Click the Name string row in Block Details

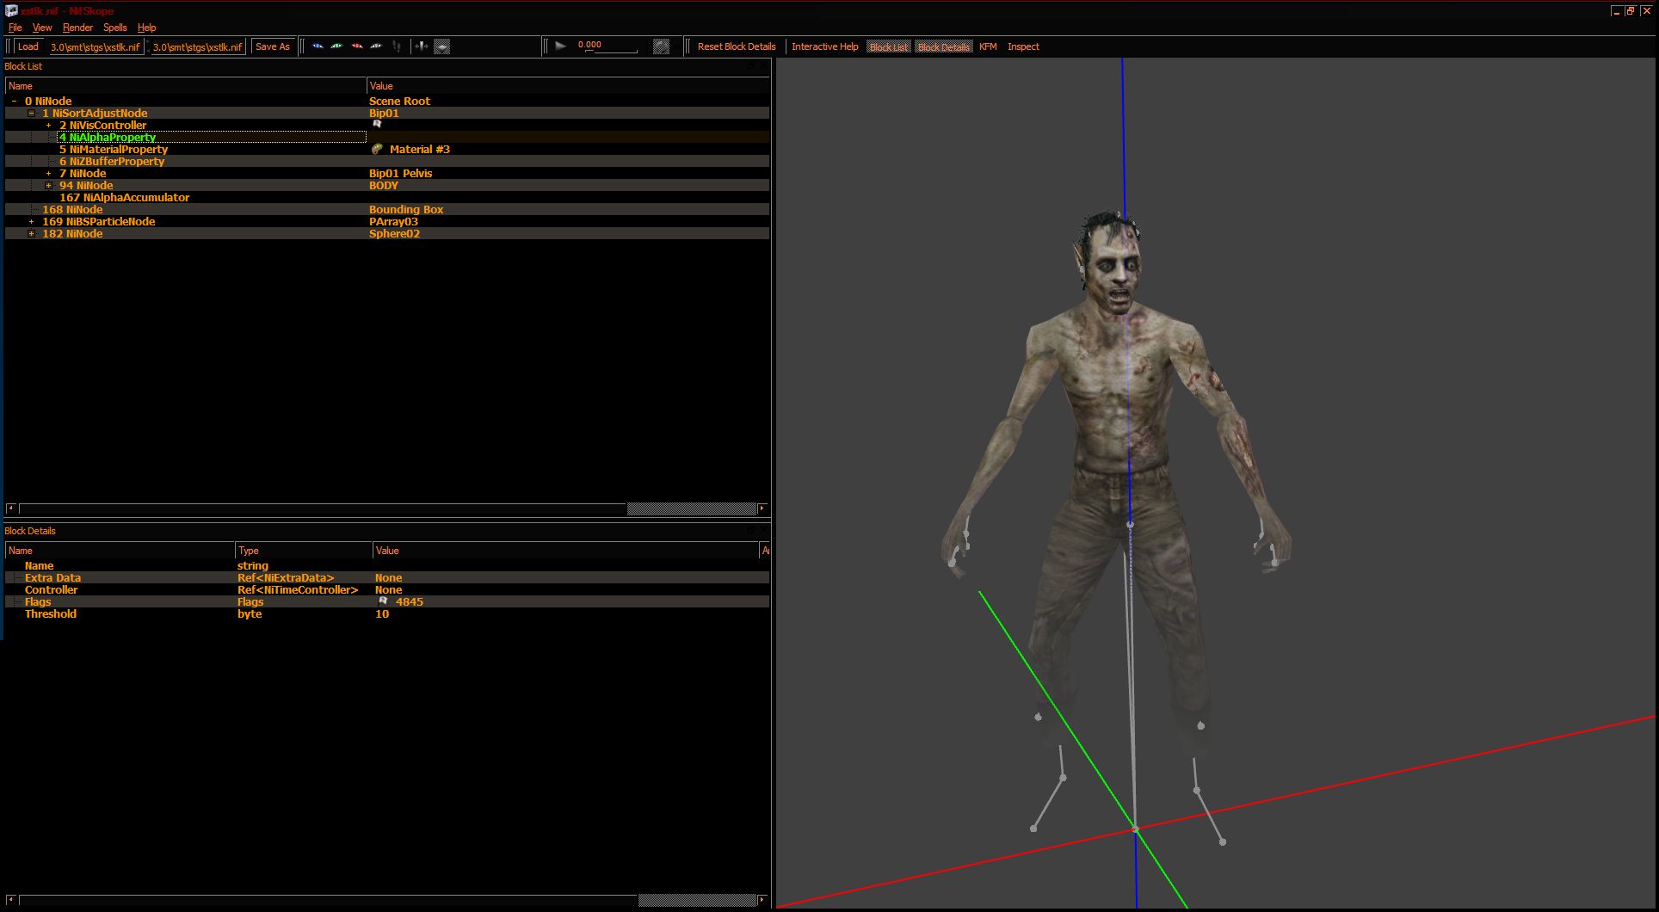tap(387, 565)
